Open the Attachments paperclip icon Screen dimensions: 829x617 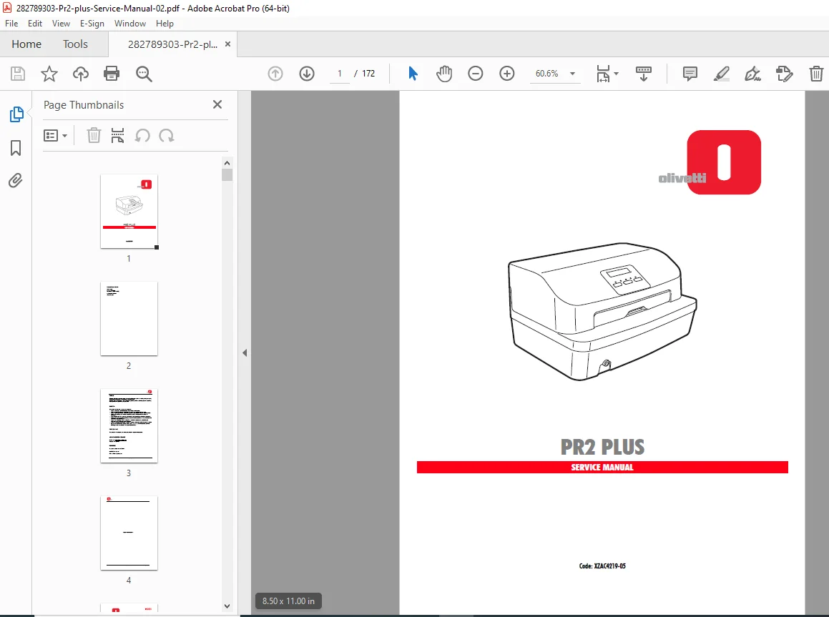pos(16,181)
